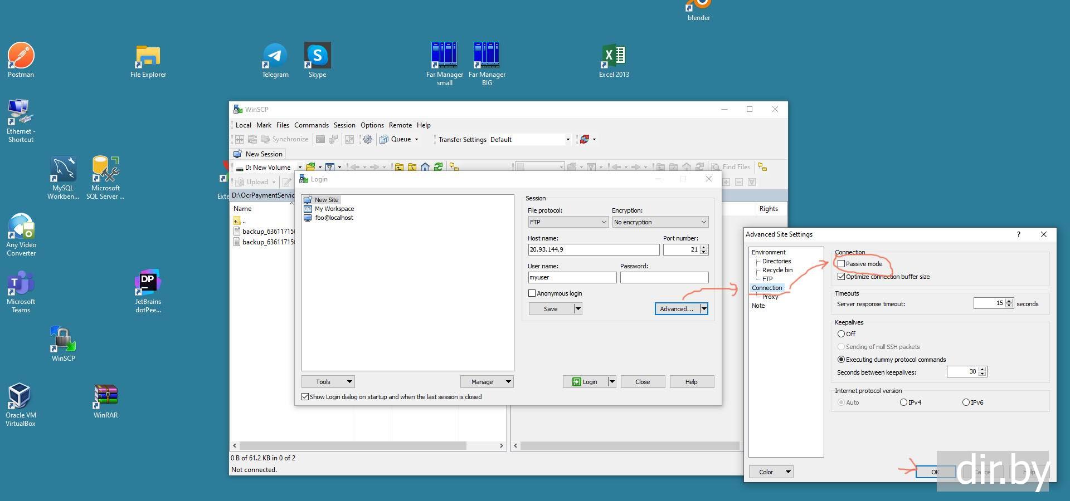Click the WinSCP preferences gear icon
Image resolution: width=1070 pixels, height=501 pixels.
click(368, 140)
